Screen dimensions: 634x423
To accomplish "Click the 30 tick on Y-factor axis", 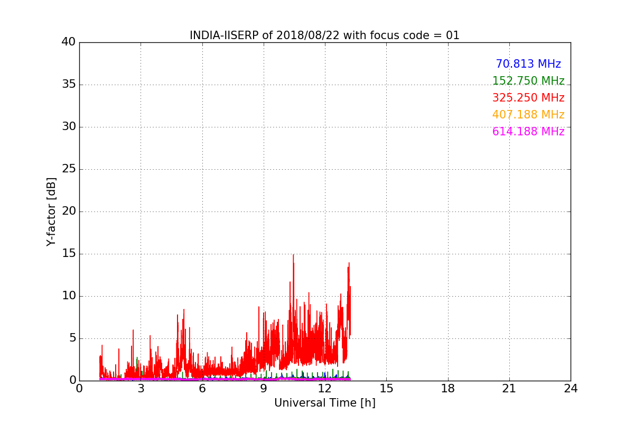I will pyautogui.click(x=69, y=127).
